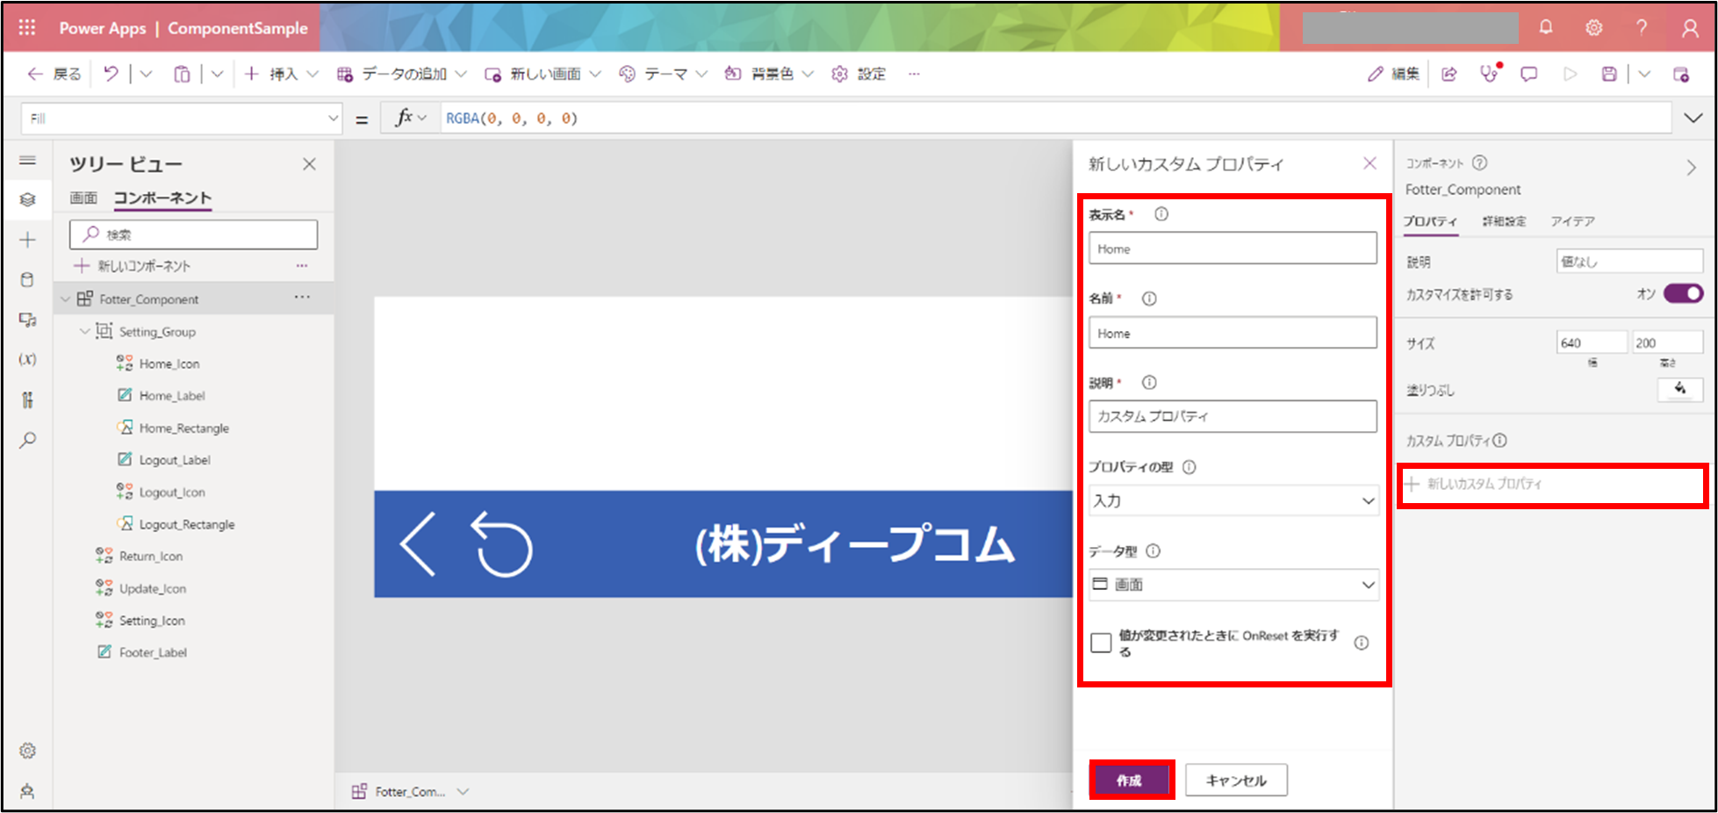Screen dimensions: 1718x813
Task: Click the publish icon
Action: (x=1681, y=74)
